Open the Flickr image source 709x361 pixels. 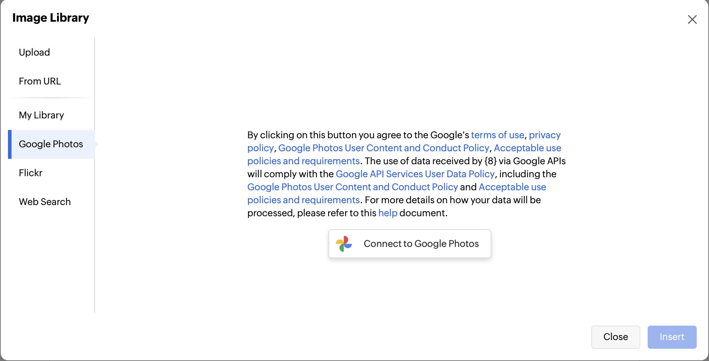31,173
